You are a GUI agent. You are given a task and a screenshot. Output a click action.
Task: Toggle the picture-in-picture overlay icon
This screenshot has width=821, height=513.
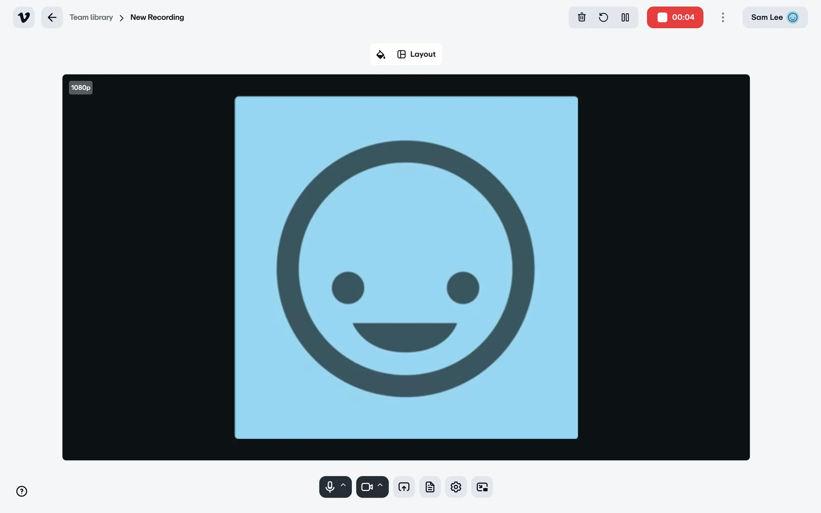(482, 487)
